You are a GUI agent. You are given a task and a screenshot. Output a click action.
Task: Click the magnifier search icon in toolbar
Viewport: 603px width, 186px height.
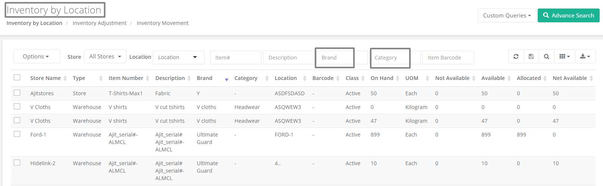546,57
